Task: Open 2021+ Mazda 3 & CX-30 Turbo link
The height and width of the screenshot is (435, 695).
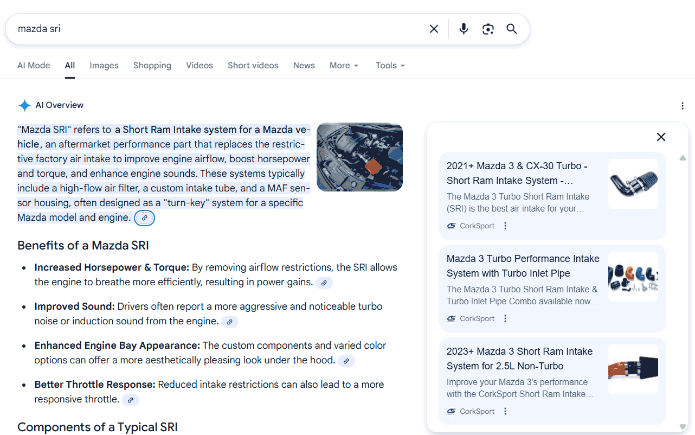Action: [x=517, y=173]
